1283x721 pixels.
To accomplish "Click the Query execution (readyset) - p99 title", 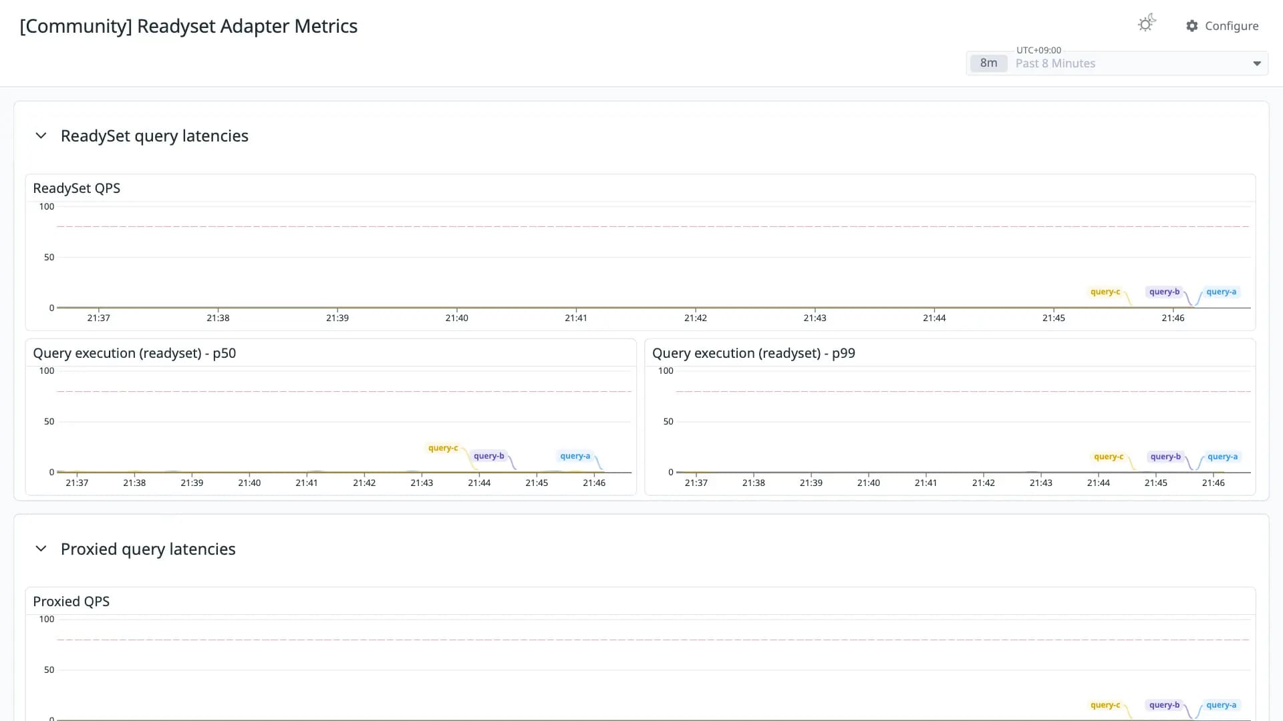I will pos(754,353).
